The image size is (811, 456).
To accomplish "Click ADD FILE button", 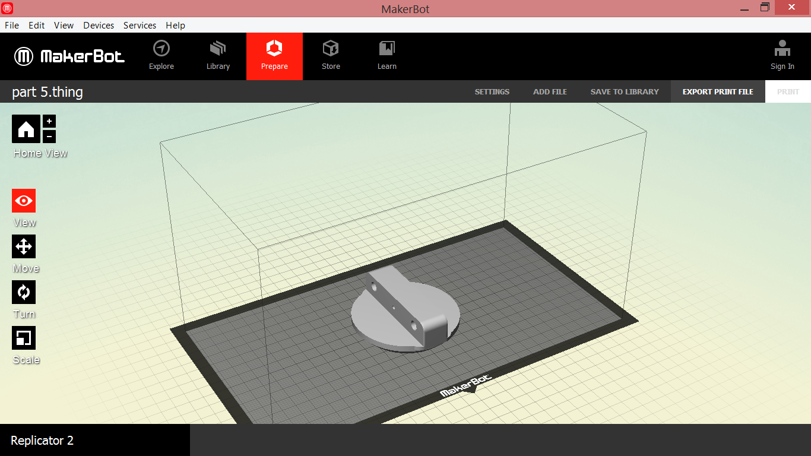I will click(550, 91).
